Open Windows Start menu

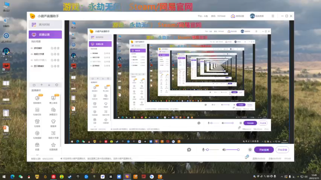[4, 177]
